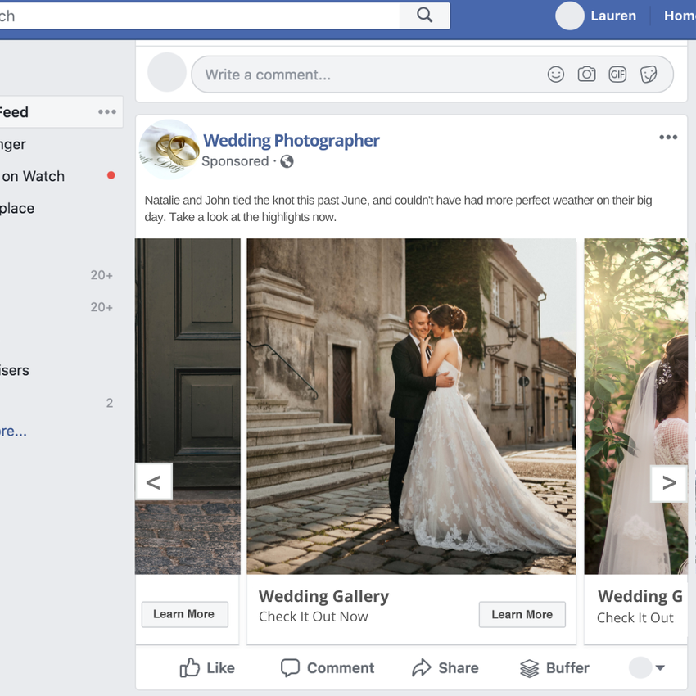
Task: Click the public globe audience icon
Action: 287,161
